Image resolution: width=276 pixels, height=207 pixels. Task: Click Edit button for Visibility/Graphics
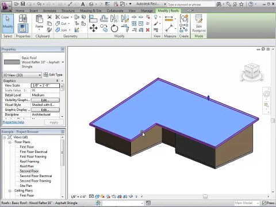(45, 100)
